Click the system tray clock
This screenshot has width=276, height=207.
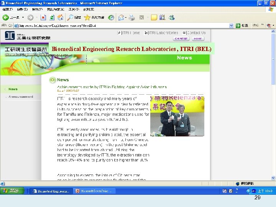tap(265, 191)
